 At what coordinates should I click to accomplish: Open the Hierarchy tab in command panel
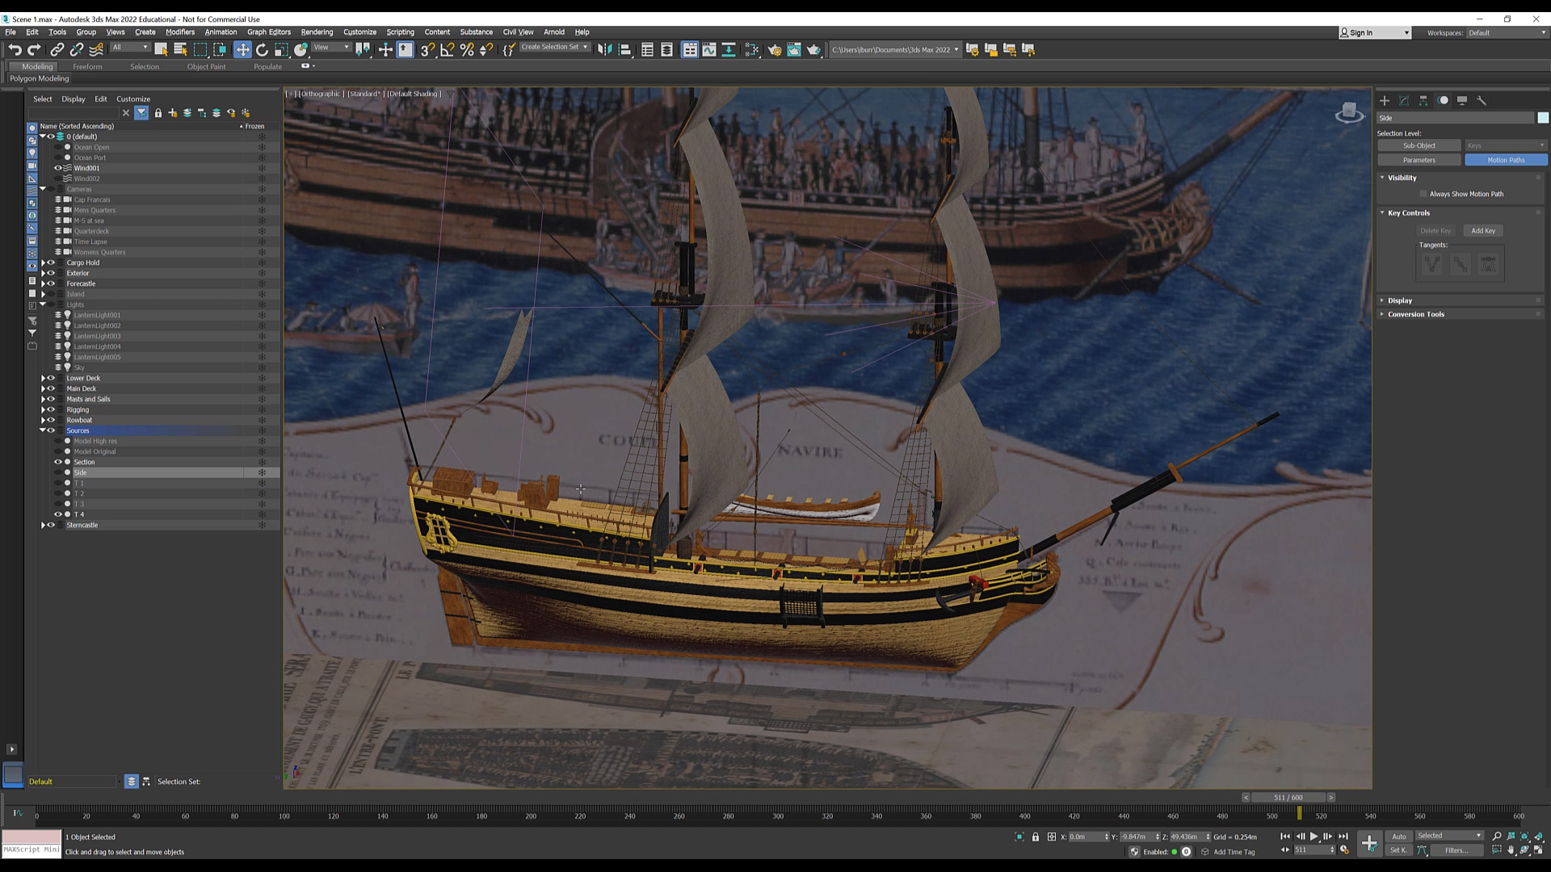pyautogui.click(x=1423, y=101)
